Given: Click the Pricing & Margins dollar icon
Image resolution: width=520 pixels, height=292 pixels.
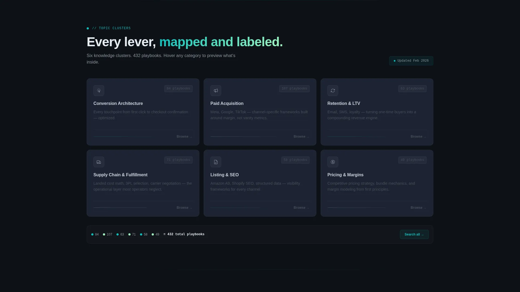Looking at the screenshot, I should click(333, 162).
